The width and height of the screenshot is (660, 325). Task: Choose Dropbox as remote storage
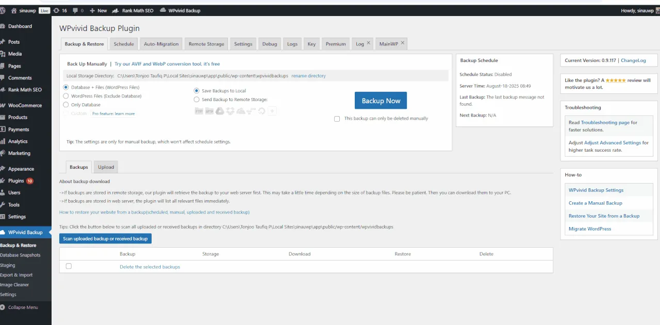[x=230, y=111]
